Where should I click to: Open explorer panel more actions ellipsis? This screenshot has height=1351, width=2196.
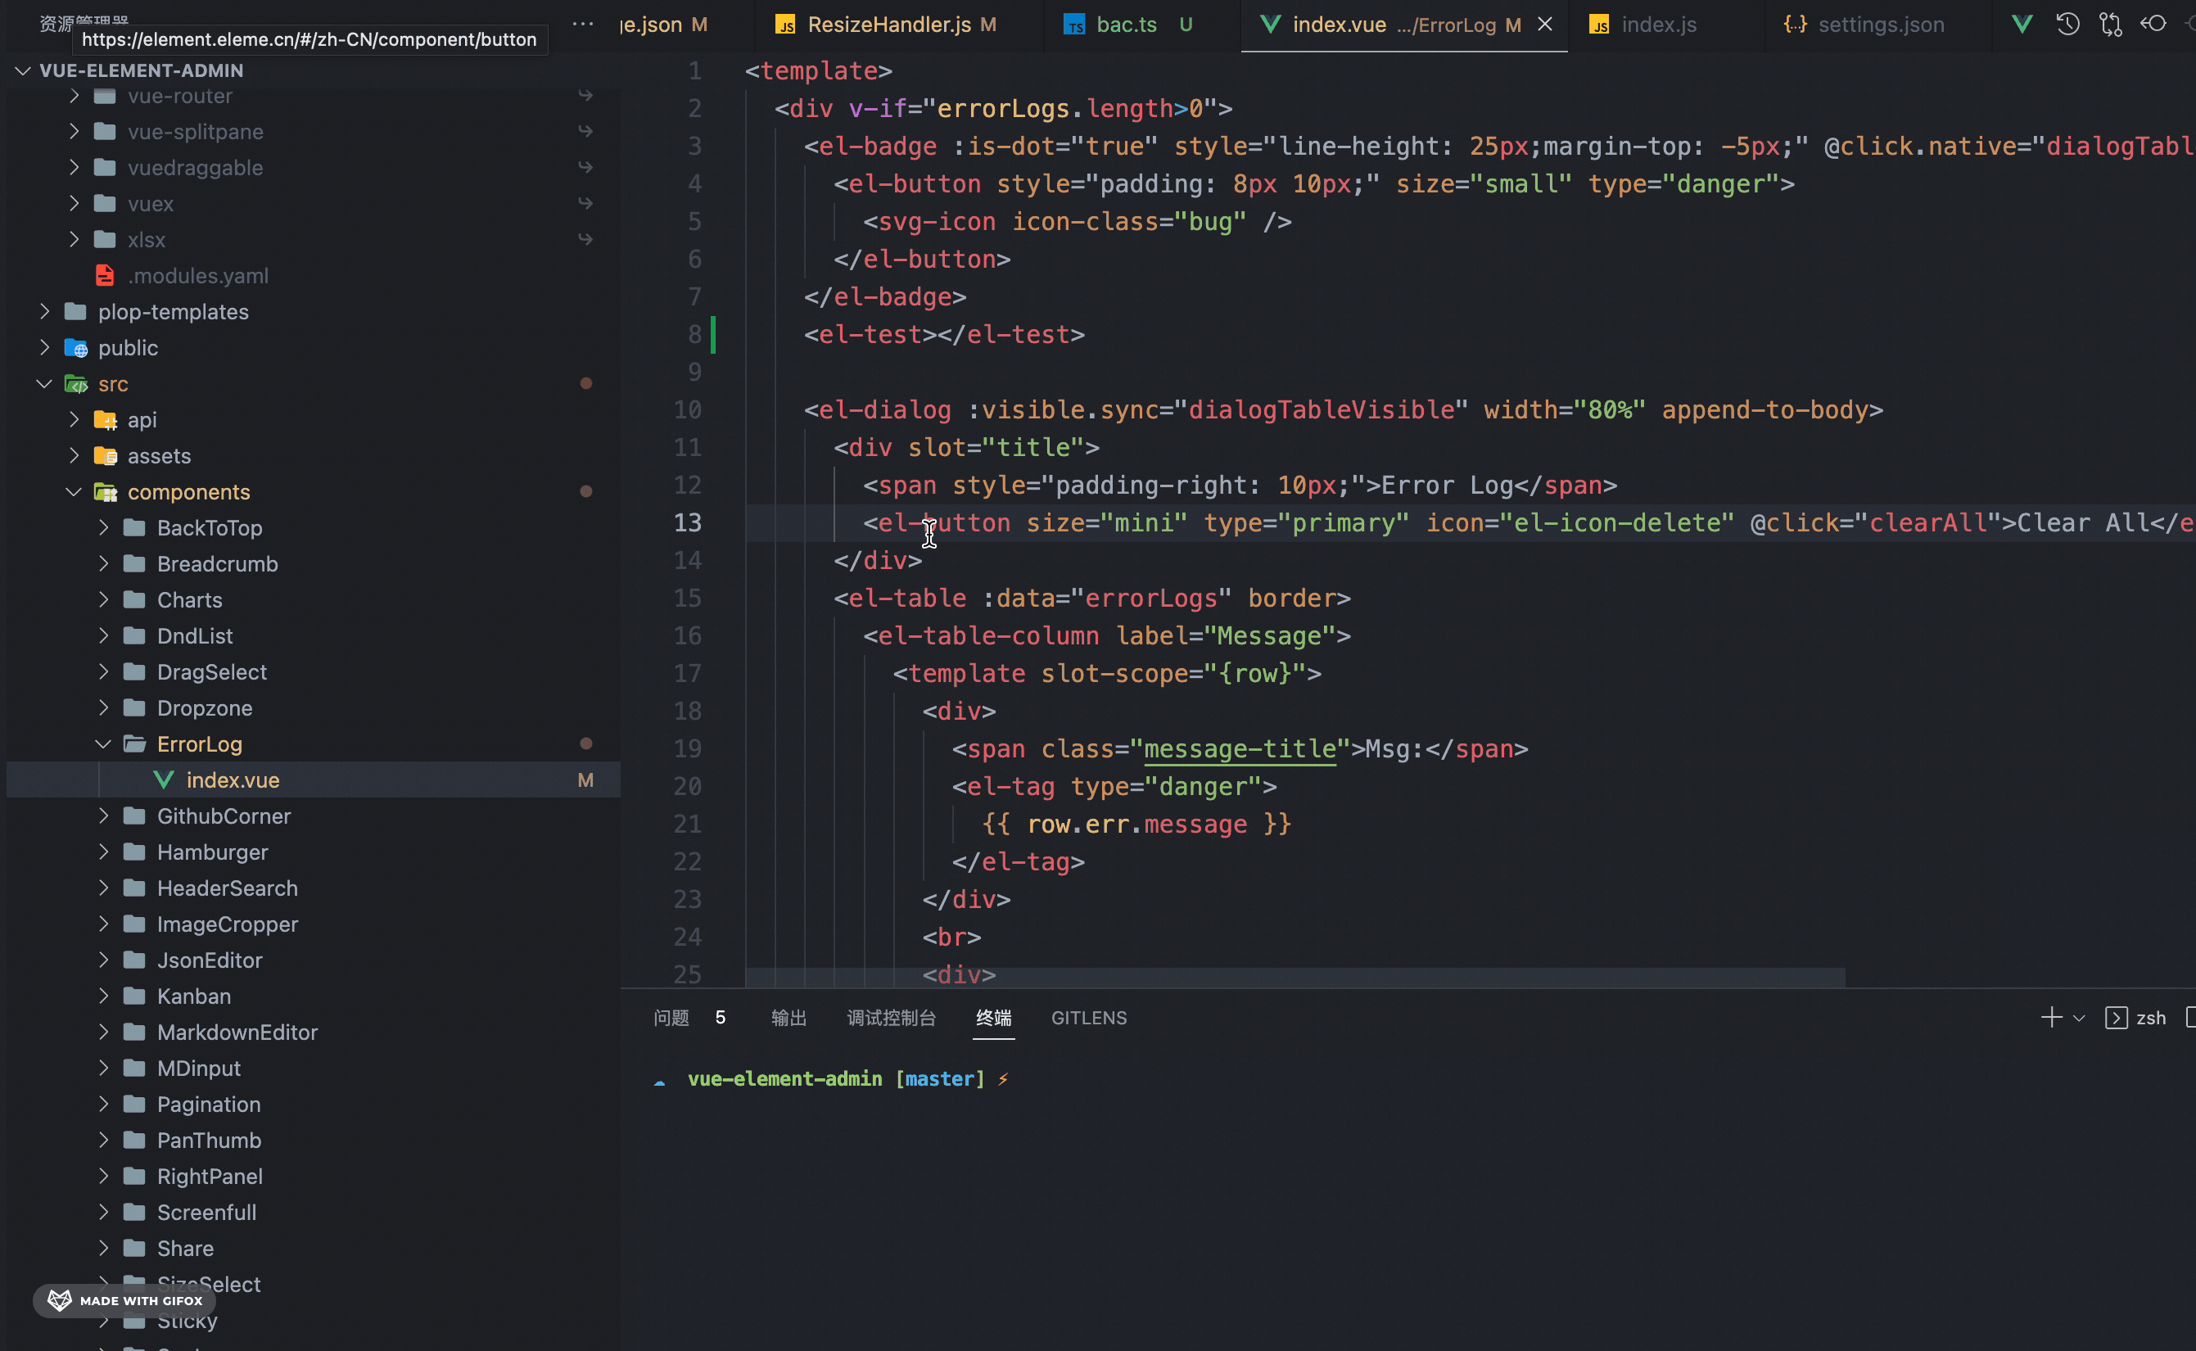[582, 24]
